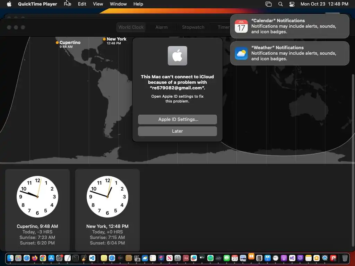Click the Cupertino pin on the map
Viewport: 355px width, 266px height.
[57, 43]
